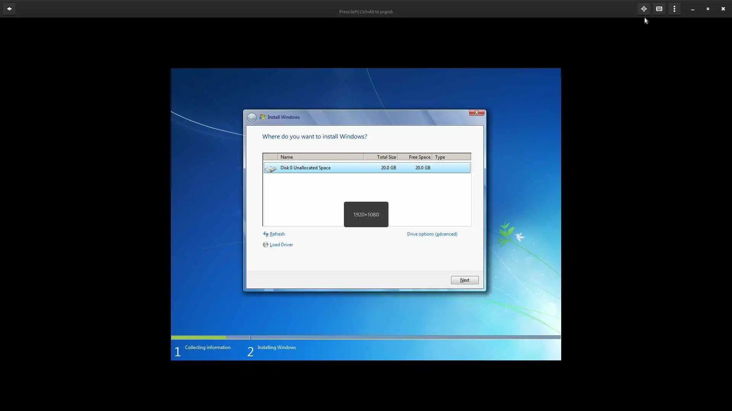Sort by the Name column header
Screen dimensions: 732x411
click(320, 157)
